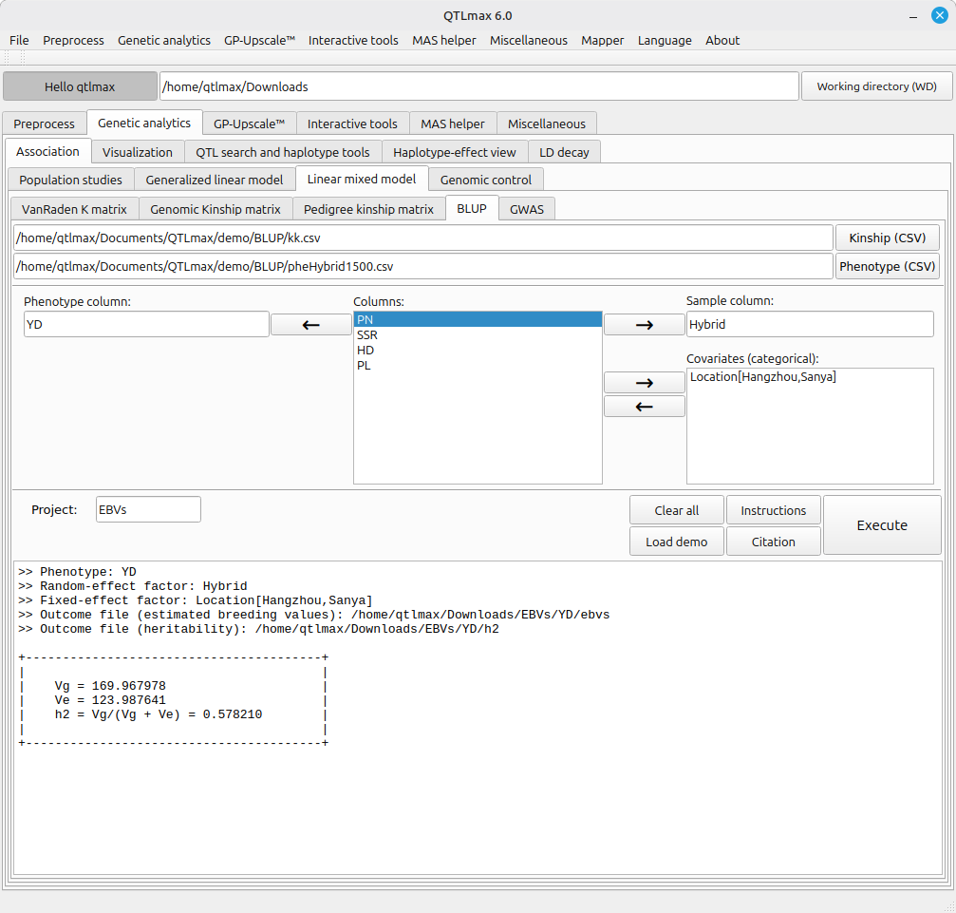Select Location[Hangzhou,Sanya] in covariates list
The image size is (956, 913).
click(763, 377)
